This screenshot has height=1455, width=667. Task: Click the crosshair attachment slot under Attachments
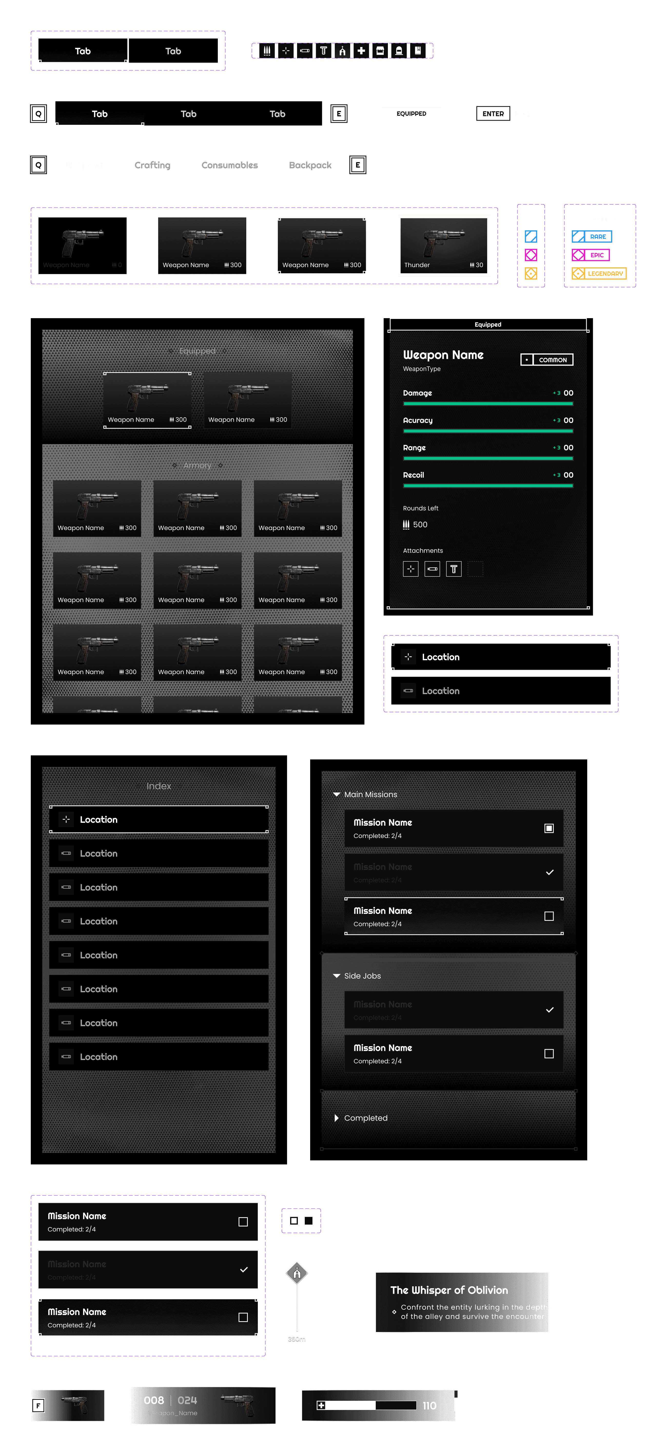pos(411,569)
